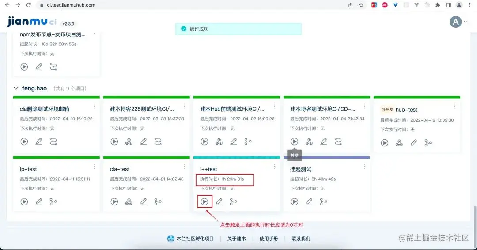The width and height of the screenshot is (477, 250).
Task: Open pipeline icon on 建木博客测试环境CI/CD card
Action: coord(338,142)
